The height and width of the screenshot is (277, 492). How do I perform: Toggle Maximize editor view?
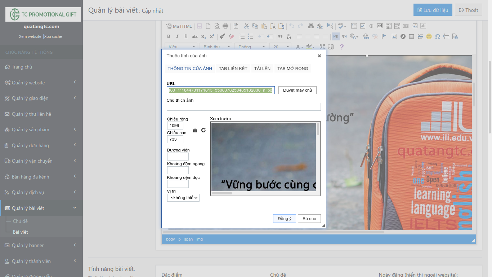pos(322,47)
